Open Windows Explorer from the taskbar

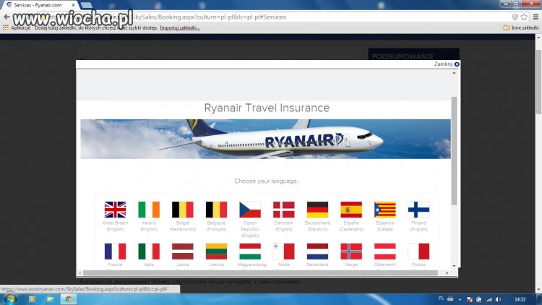50,299
